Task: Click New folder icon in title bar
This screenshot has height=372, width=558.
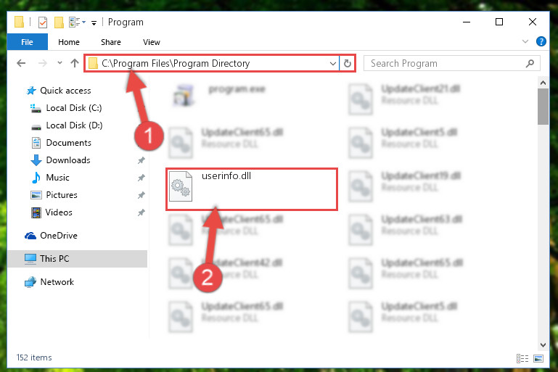Action: coord(59,22)
